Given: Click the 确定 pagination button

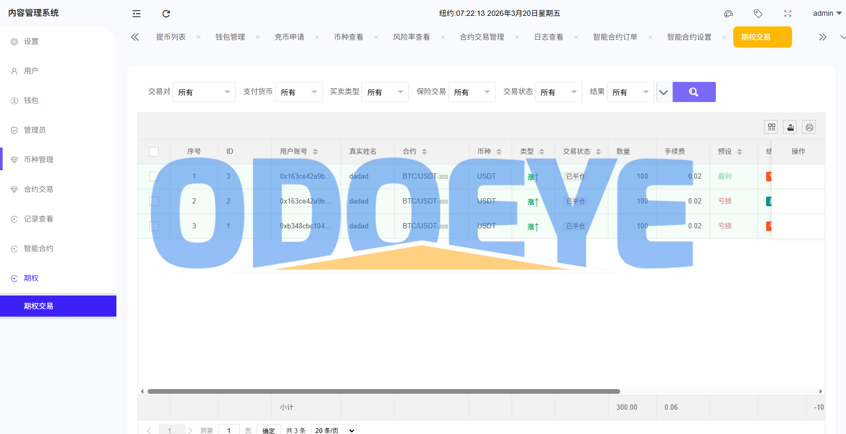Looking at the screenshot, I should pyautogui.click(x=269, y=430).
